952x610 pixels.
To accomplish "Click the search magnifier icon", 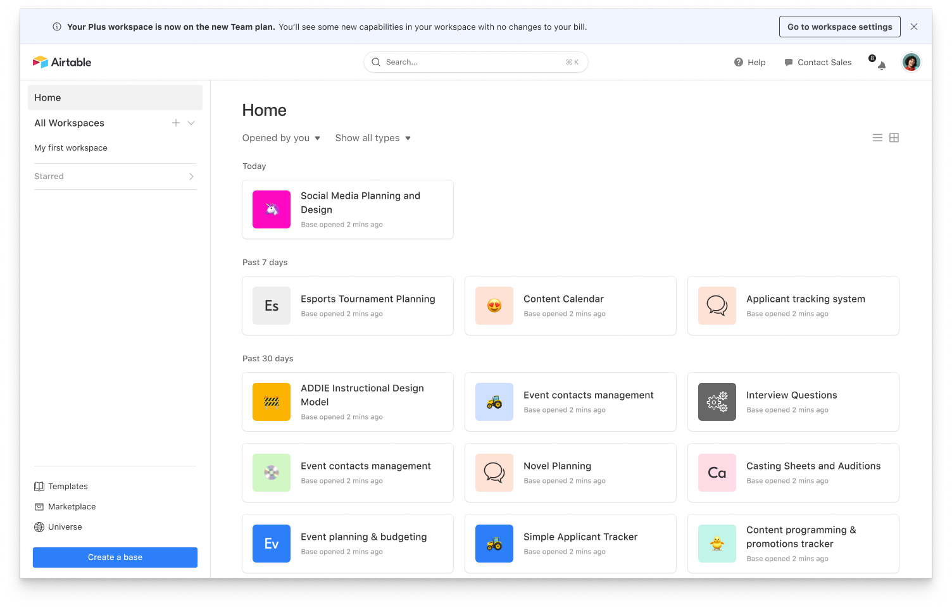I will pyautogui.click(x=376, y=62).
